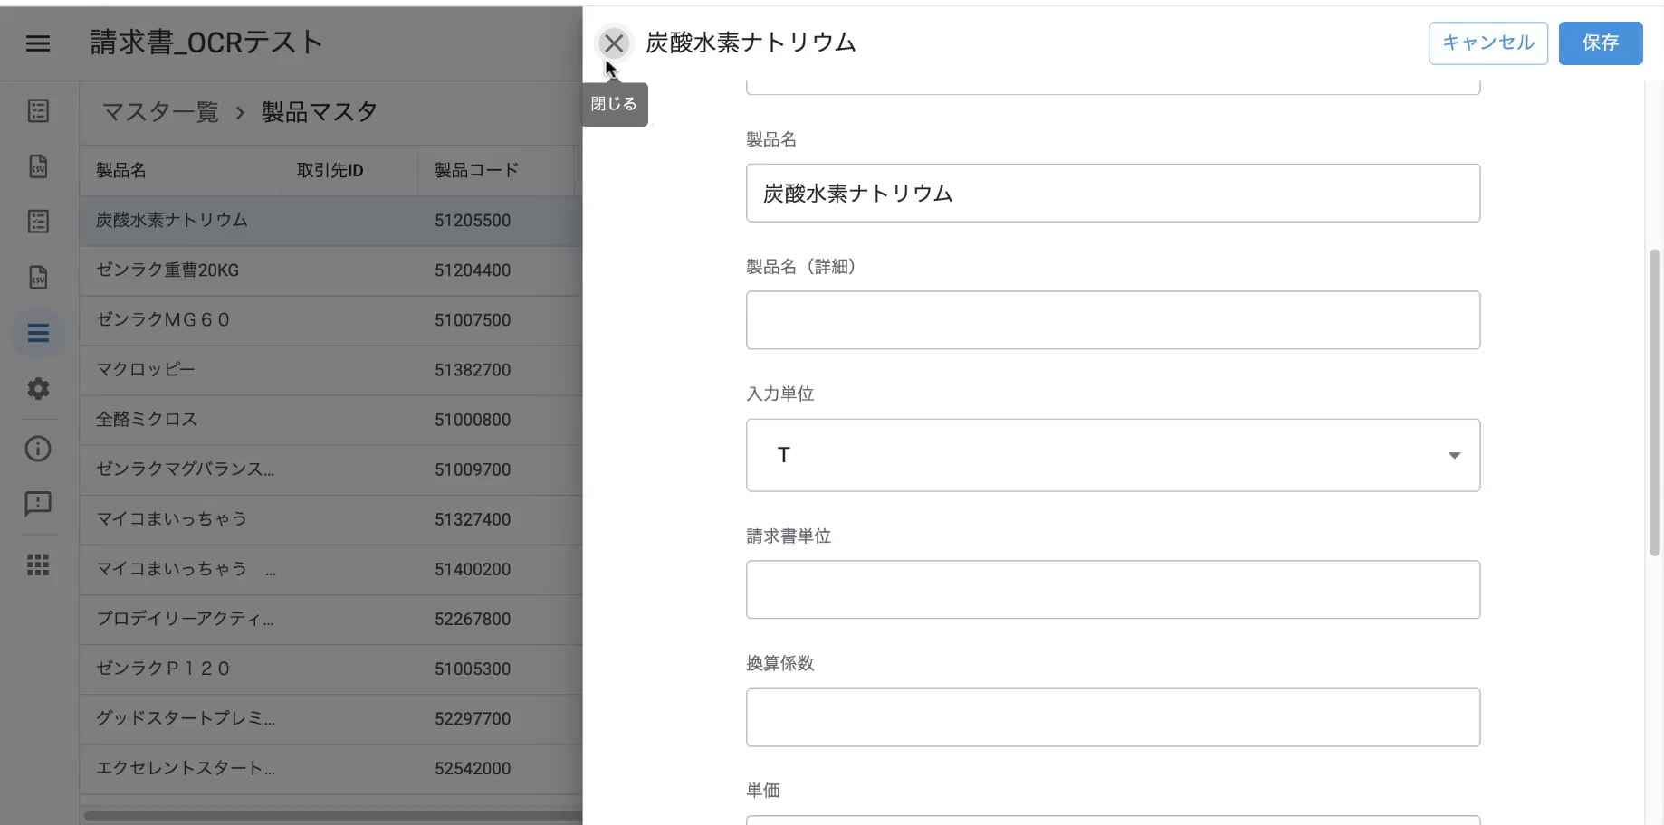The width and height of the screenshot is (1664, 825).
Task: Select product code 51327400 cell
Action: coord(473,519)
